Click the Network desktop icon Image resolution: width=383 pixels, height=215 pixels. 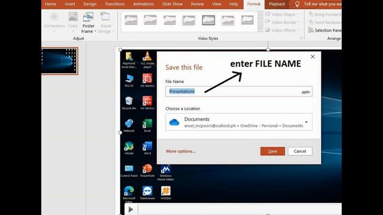tap(129, 125)
